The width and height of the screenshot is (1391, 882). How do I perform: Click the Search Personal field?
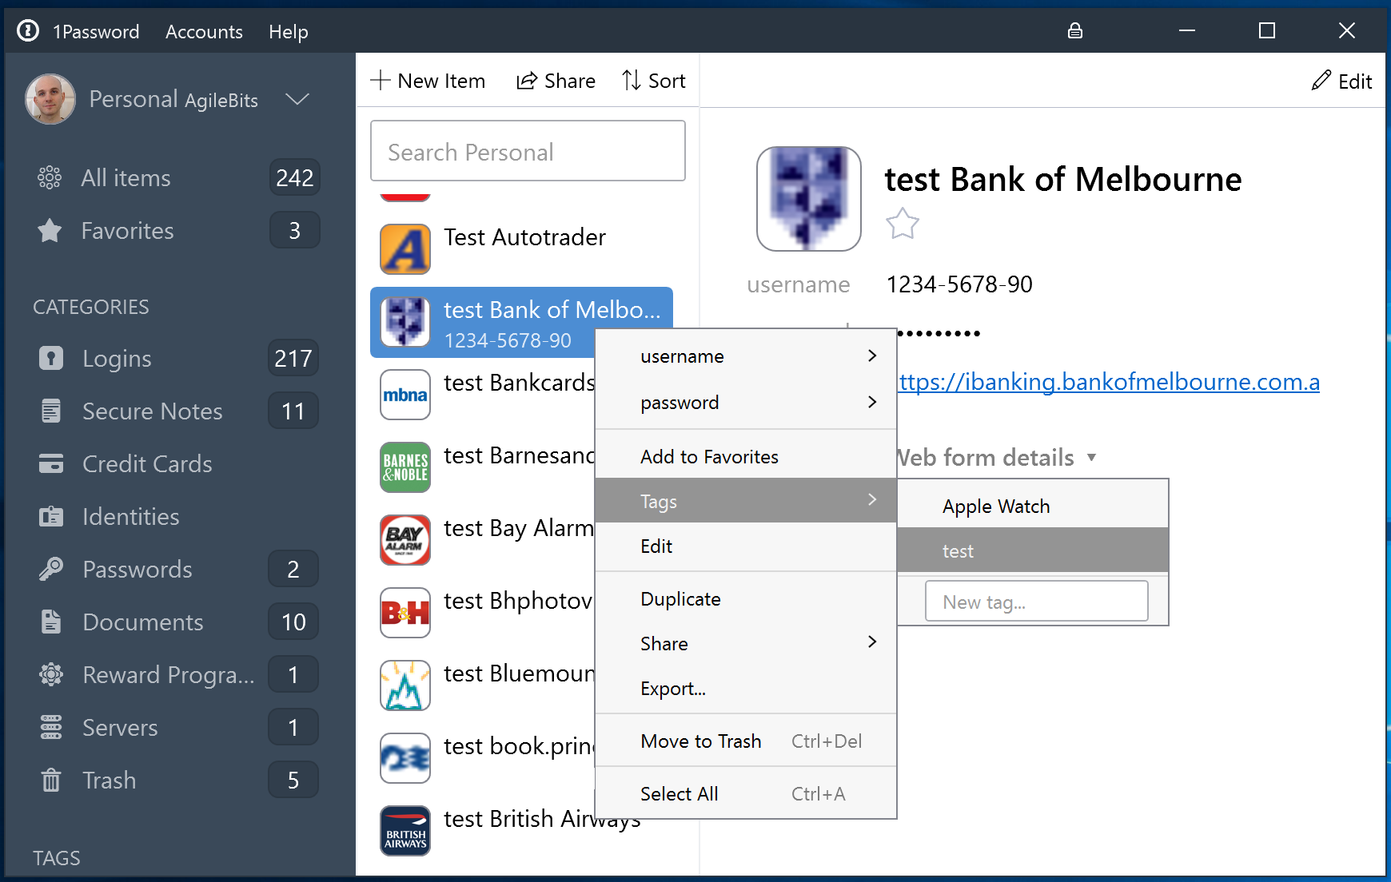[528, 151]
